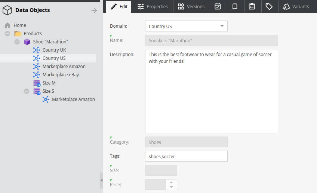
Task: Select Shoe "Marathon" in the tree
Action: click(50, 42)
